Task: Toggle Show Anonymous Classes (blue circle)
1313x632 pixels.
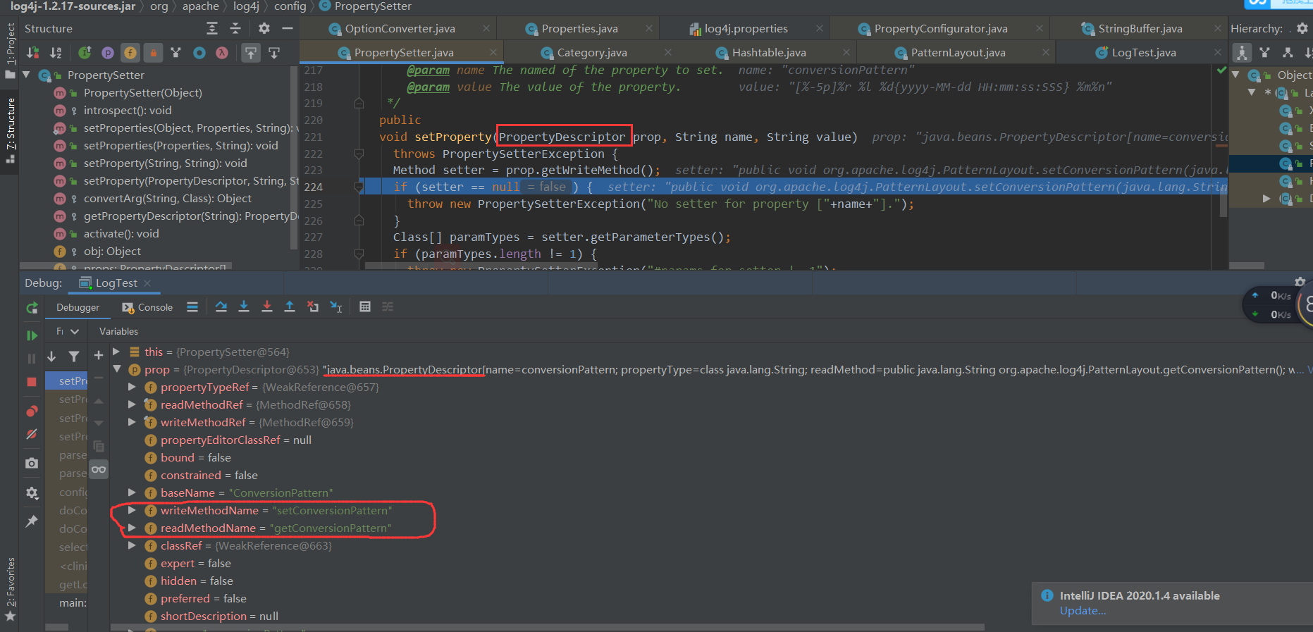Action: pyautogui.click(x=199, y=52)
